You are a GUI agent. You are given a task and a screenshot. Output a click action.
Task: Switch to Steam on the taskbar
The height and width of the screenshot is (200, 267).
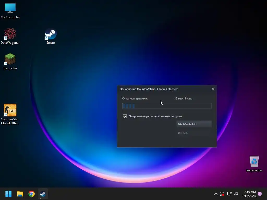coord(43,194)
